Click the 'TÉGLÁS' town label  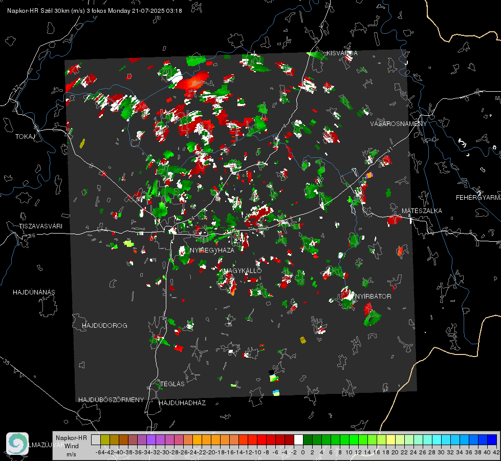(x=172, y=384)
